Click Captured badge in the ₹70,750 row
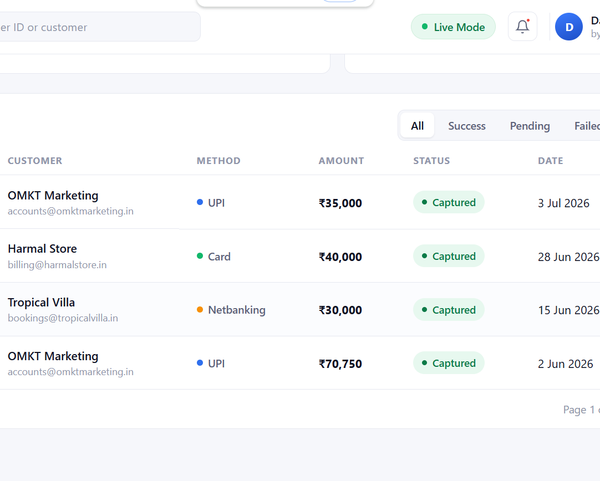The height and width of the screenshot is (481, 600). pos(449,362)
